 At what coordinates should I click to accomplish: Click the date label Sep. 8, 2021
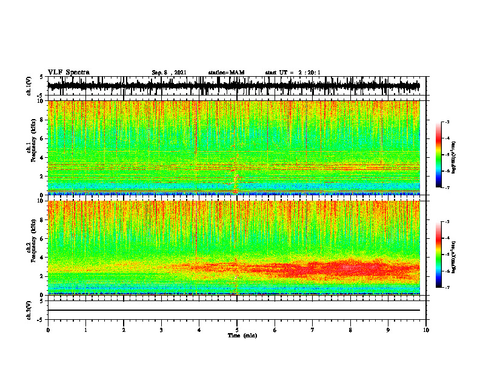pyautogui.click(x=169, y=73)
